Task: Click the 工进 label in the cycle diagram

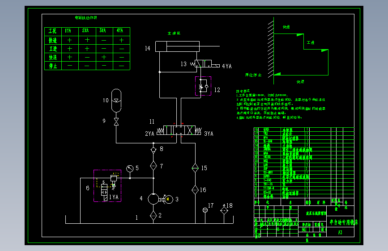Action: pos(311,42)
